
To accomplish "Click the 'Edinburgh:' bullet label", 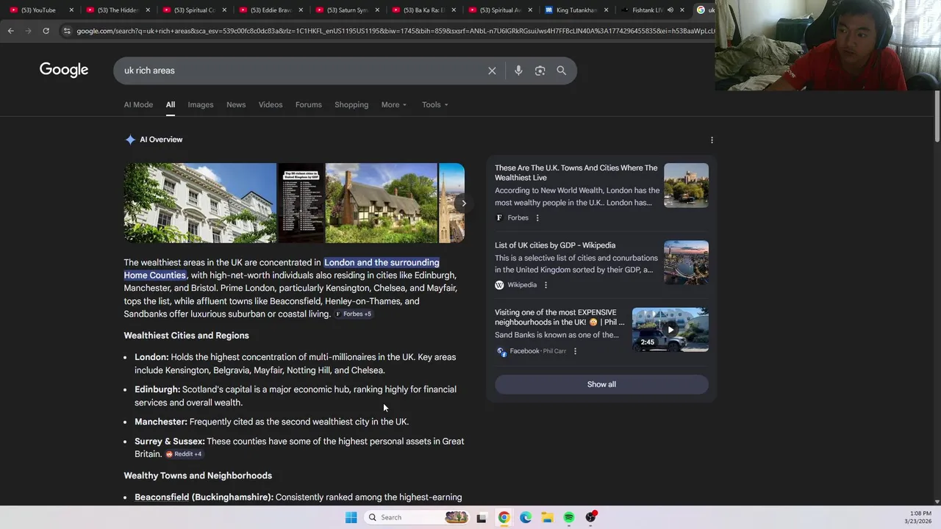I will (157, 389).
